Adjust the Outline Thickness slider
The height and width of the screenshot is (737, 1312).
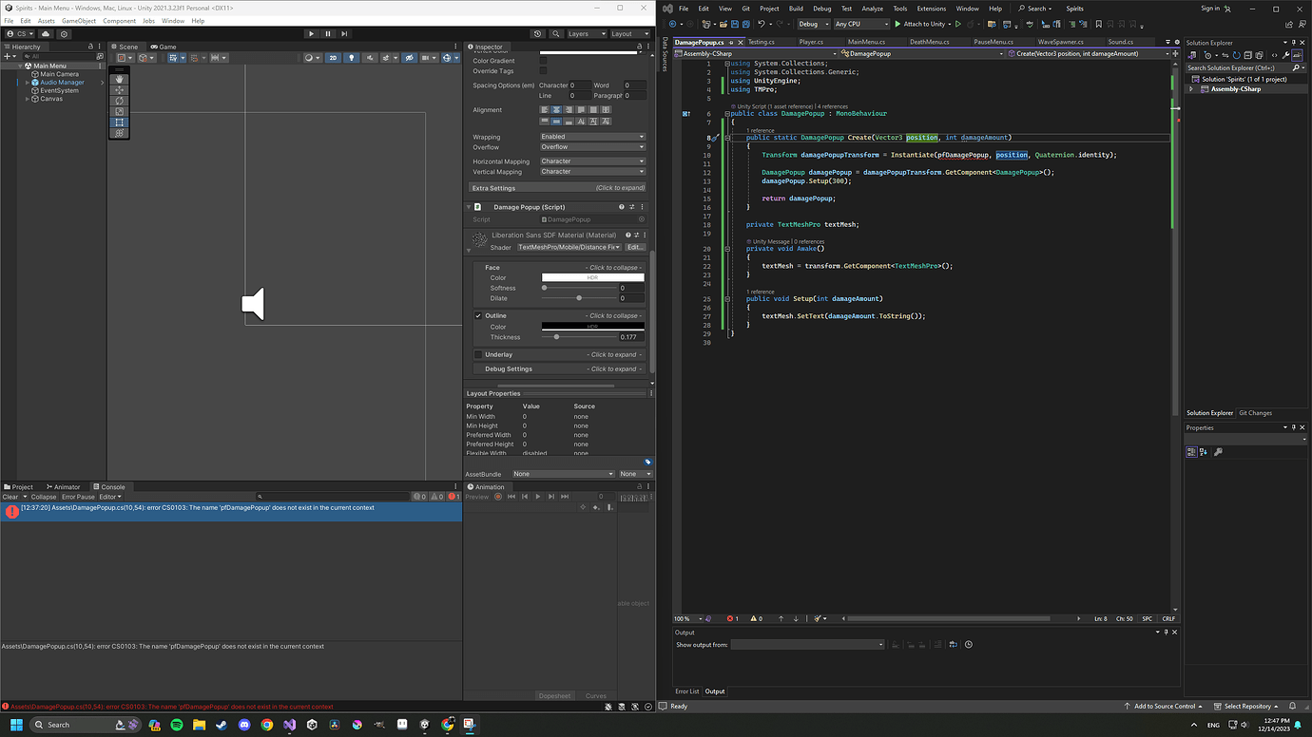[x=556, y=336]
